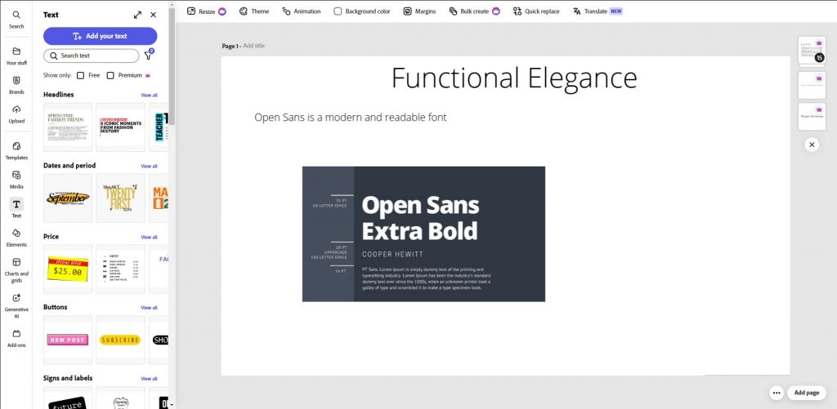
Task: View all Dates and period templates
Action: 149,166
